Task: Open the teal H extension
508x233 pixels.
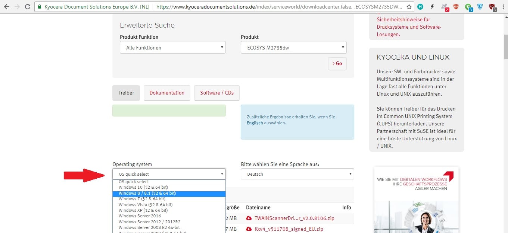Action: click(420, 7)
